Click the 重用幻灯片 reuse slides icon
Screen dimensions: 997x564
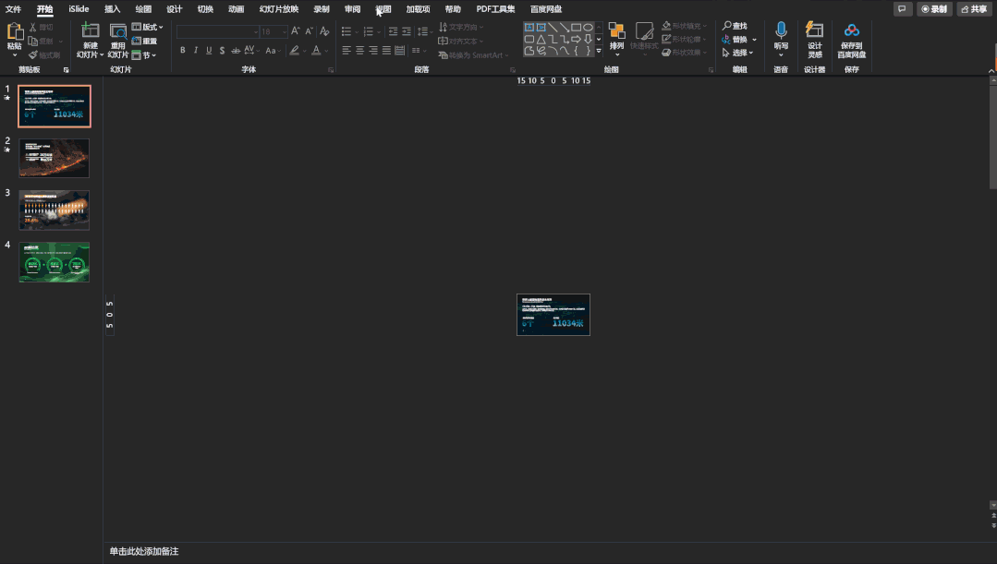pyautogui.click(x=118, y=30)
